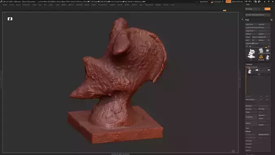Click Save As button in Tool palette
The height and width of the screenshot is (155, 275).
tap(264, 24)
